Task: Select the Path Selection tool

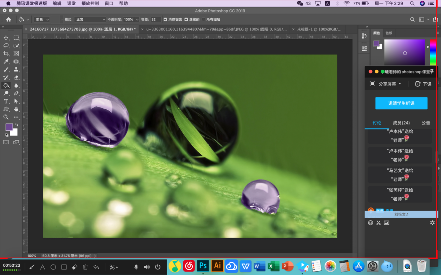Action: pyautogui.click(x=16, y=101)
